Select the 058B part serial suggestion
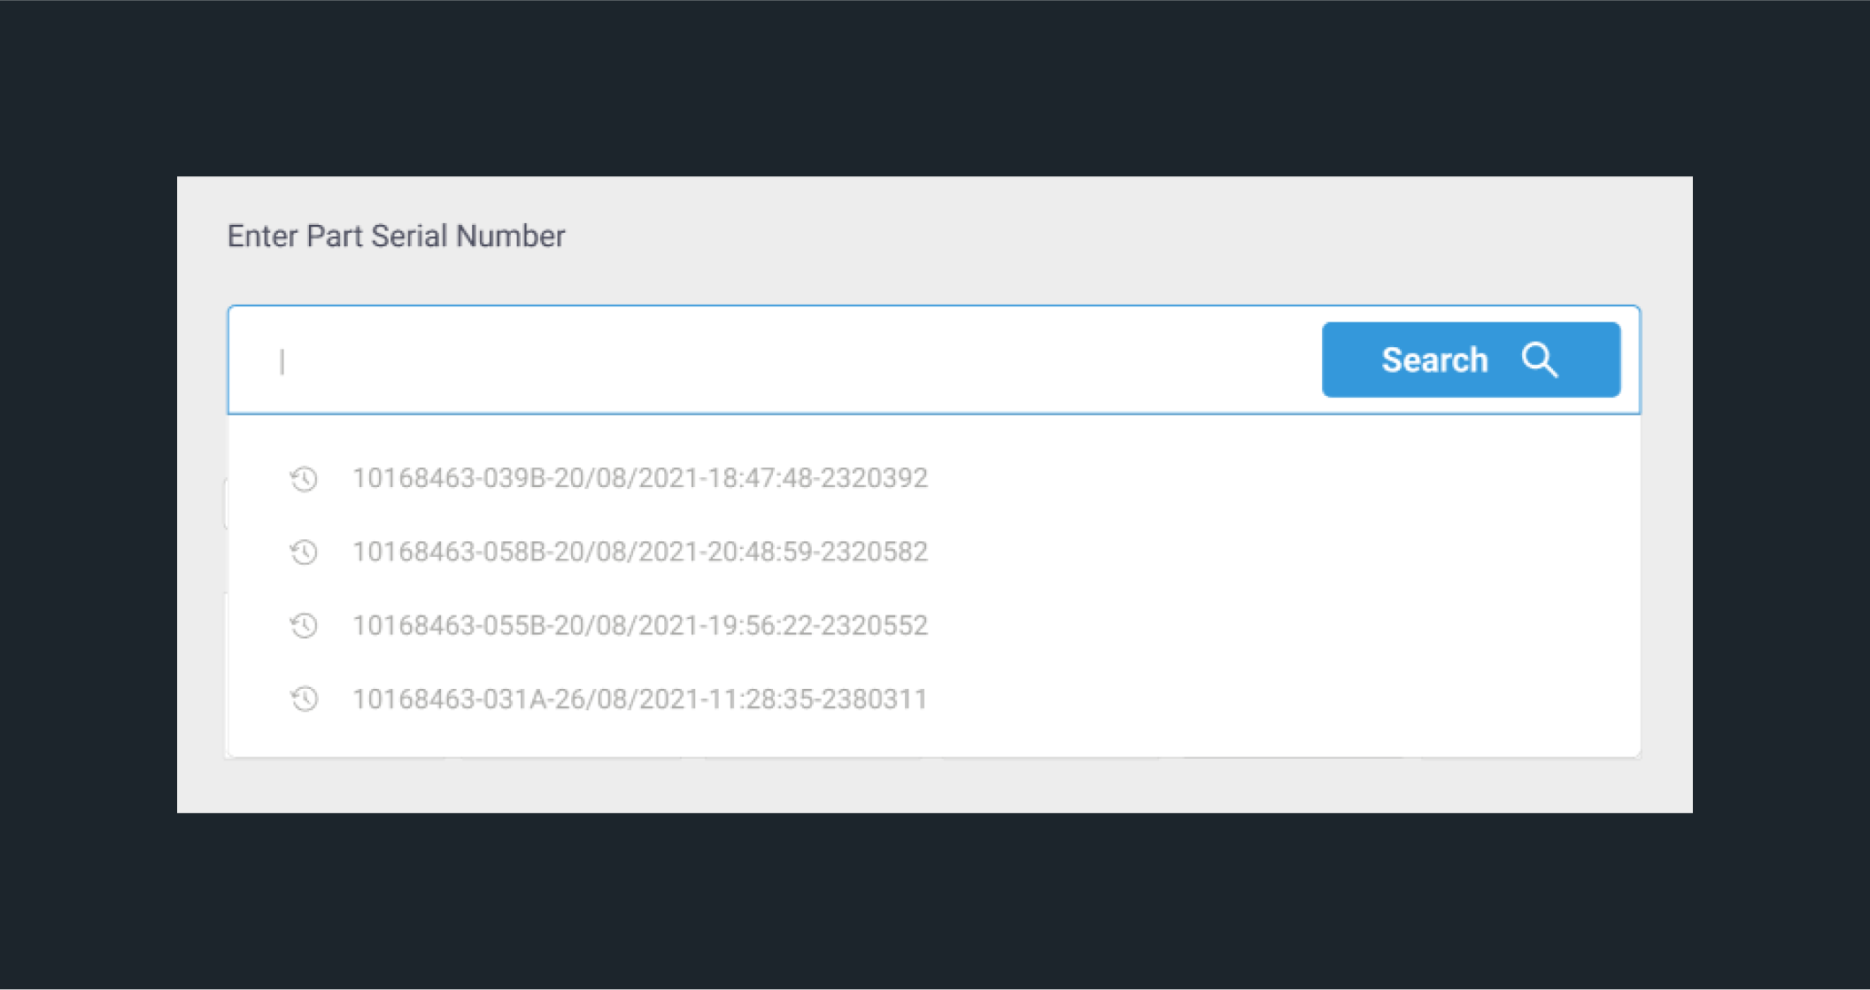The height and width of the screenshot is (990, 1870). (934, 552)
